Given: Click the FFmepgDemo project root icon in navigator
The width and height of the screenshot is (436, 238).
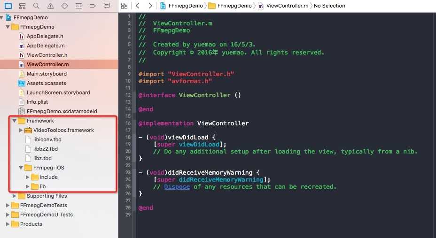Looking at the screenshot, I should coord(8,17).
